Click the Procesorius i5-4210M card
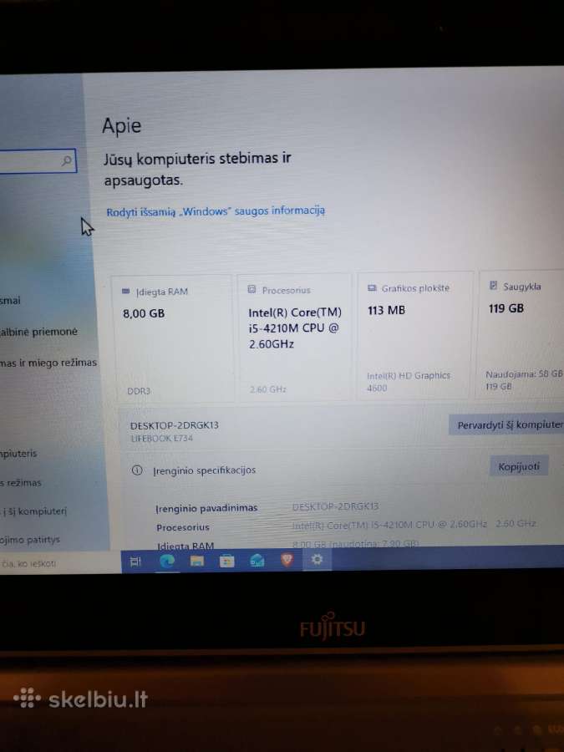The width and height of the screenshot is (564, 752). 295,337
